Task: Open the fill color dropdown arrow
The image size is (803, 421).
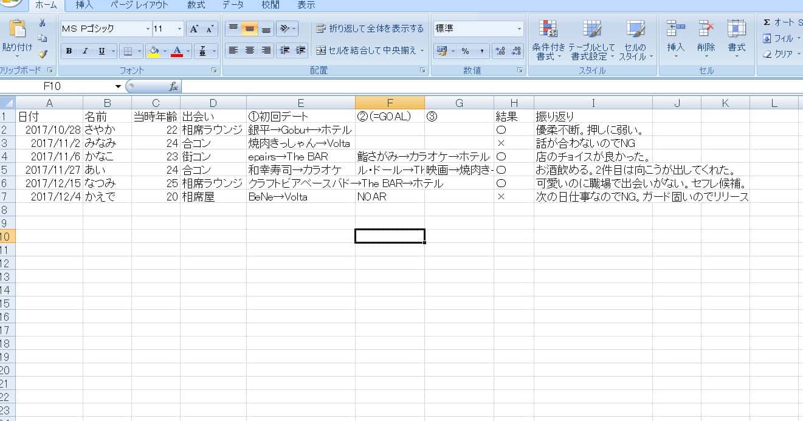Action: (x=165, y=51)
